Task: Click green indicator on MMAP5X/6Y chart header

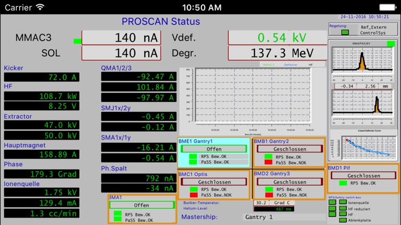Action: coord(391,44)
